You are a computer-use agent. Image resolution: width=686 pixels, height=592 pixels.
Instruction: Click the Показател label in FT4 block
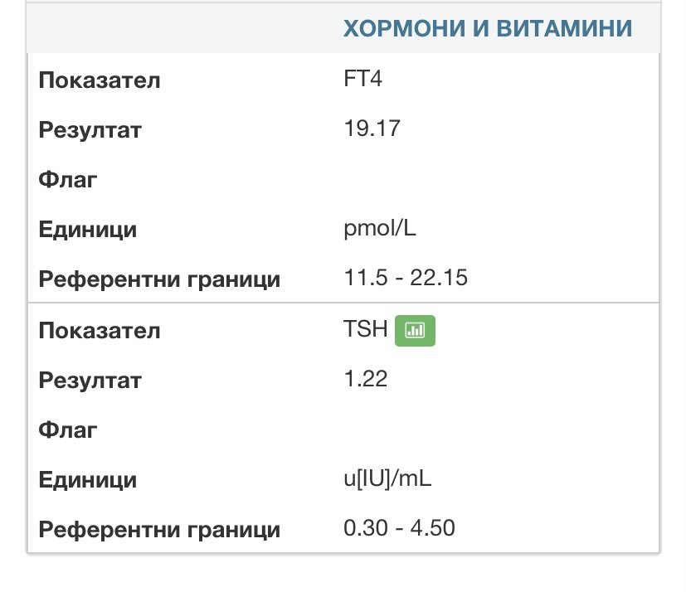pyautogui.click(x=100, y=80)
